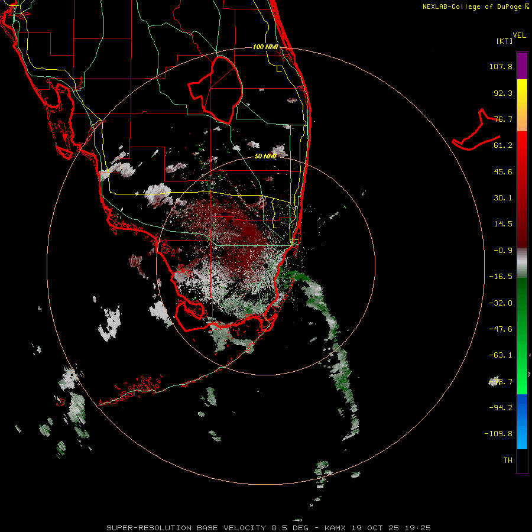Click the -0.9 velocity scale value
Viewport: 532px width, 532px height.
tap(503, 251)
